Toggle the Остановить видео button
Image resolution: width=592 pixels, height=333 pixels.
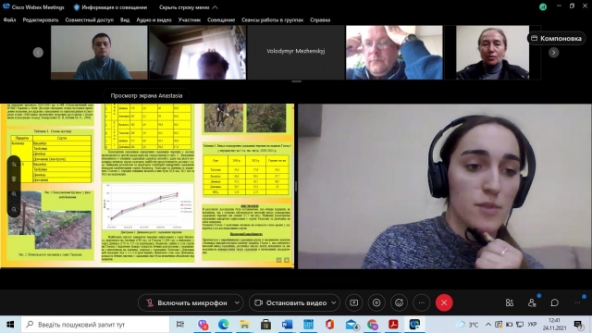[290, 302]
